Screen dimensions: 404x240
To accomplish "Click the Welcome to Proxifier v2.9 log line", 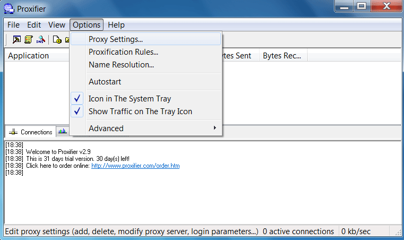I will click(x=58, y=152).
